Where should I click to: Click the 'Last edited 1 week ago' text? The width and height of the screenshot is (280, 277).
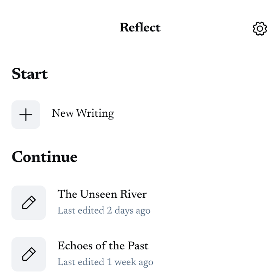[105, 262]
